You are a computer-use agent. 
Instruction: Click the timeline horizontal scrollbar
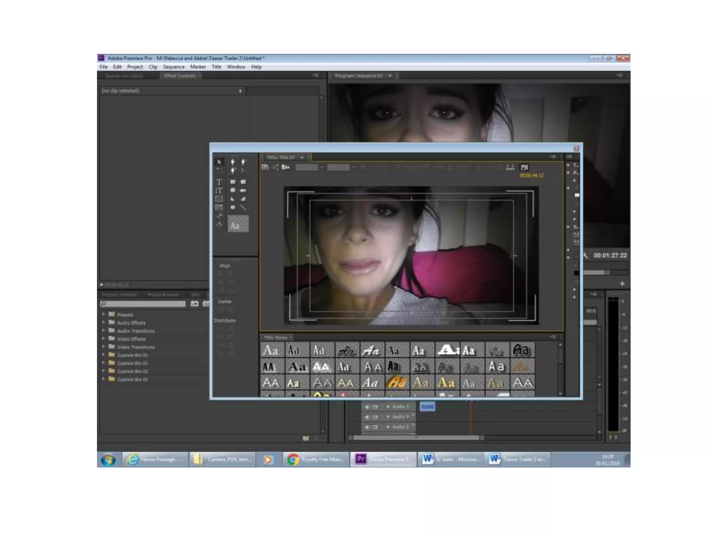[416, 438]
